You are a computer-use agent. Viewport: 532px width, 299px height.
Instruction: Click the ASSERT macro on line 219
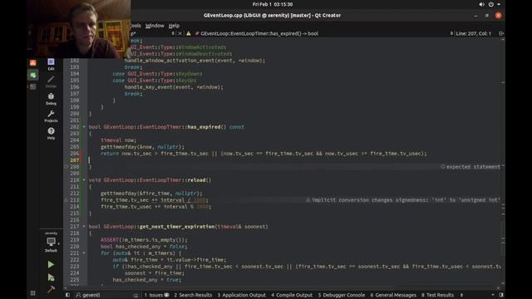pos(110,240)
